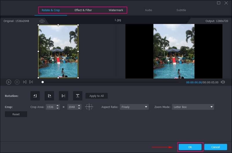Jump to the previous frame
232x153 pixels.
[25, 82]
